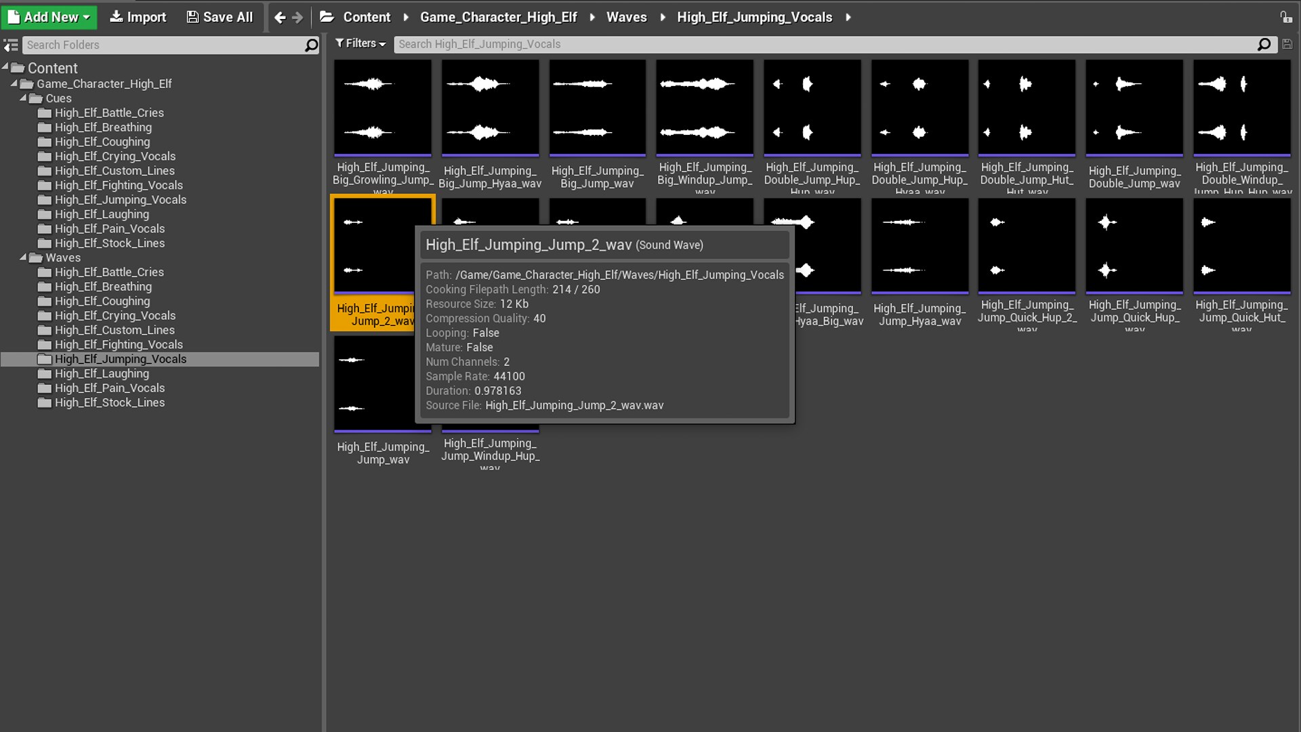Click the save search icon beside asset search
The width and height of the screenshot is (1301, 732).
[1287, 44]
